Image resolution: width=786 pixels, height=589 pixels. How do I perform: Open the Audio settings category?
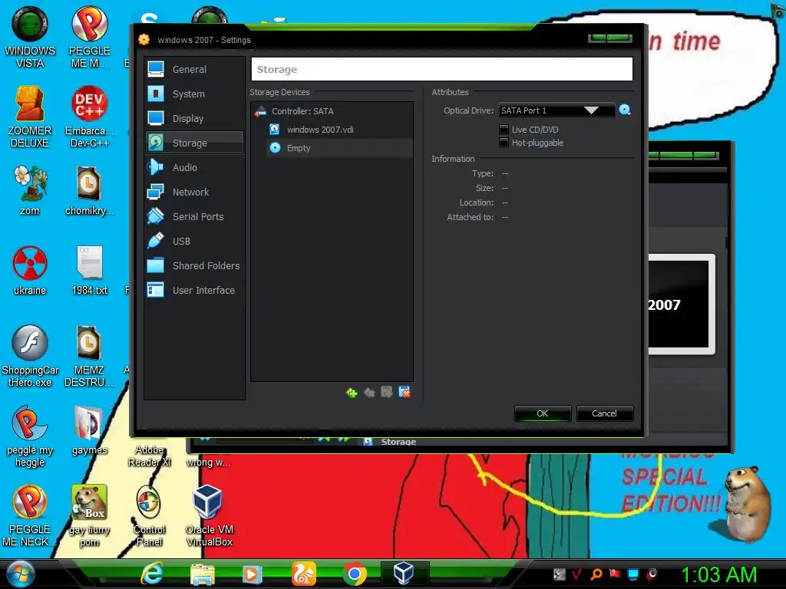coord(194,167)
